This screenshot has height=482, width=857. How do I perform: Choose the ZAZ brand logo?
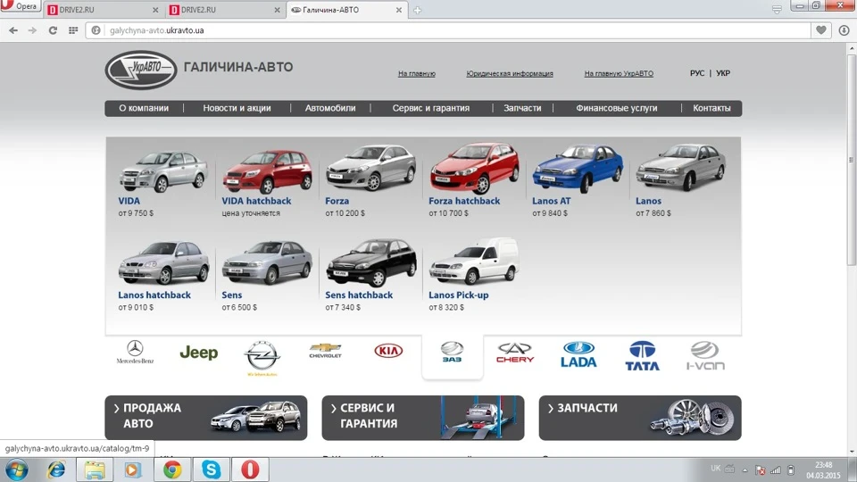(452, 353)
